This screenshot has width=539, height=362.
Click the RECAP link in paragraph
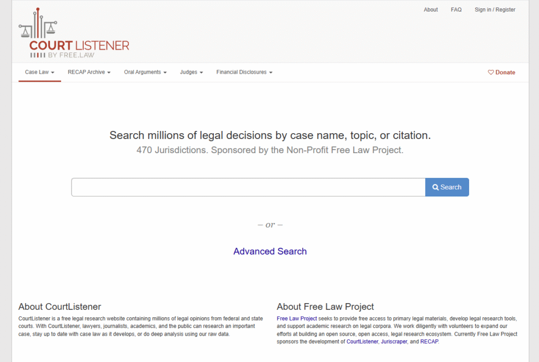tap(430, 341)
